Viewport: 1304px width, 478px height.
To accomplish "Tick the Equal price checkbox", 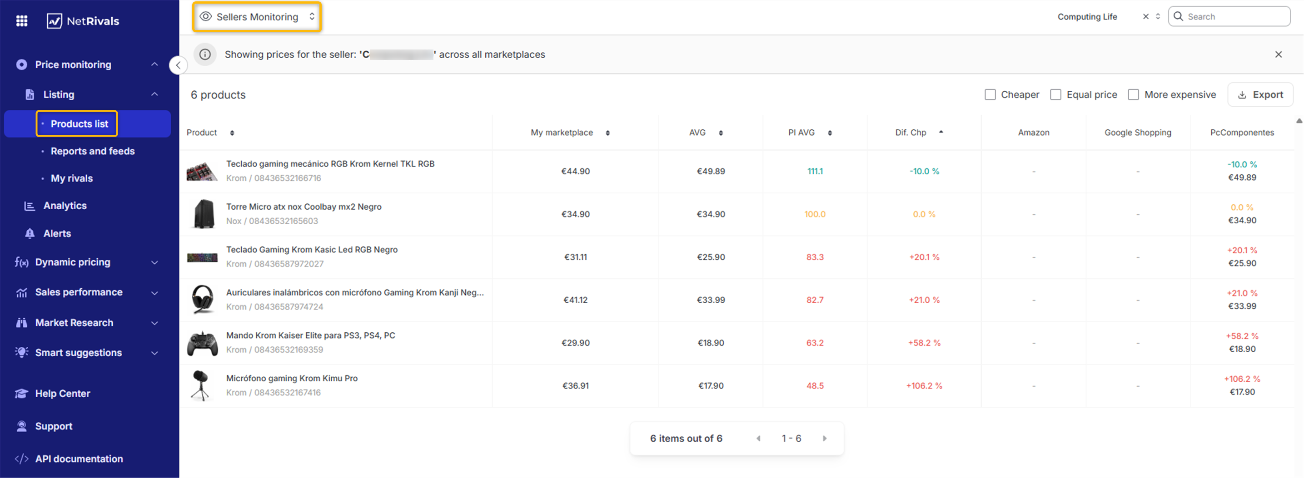I will (1055, 94).
